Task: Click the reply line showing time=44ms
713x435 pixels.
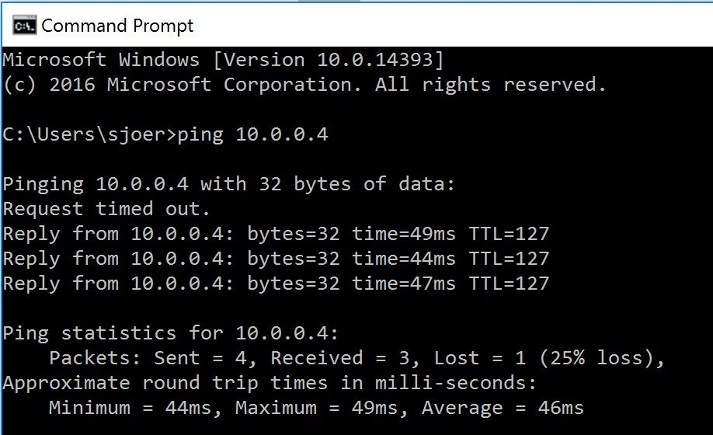Action: pos(276,259)
